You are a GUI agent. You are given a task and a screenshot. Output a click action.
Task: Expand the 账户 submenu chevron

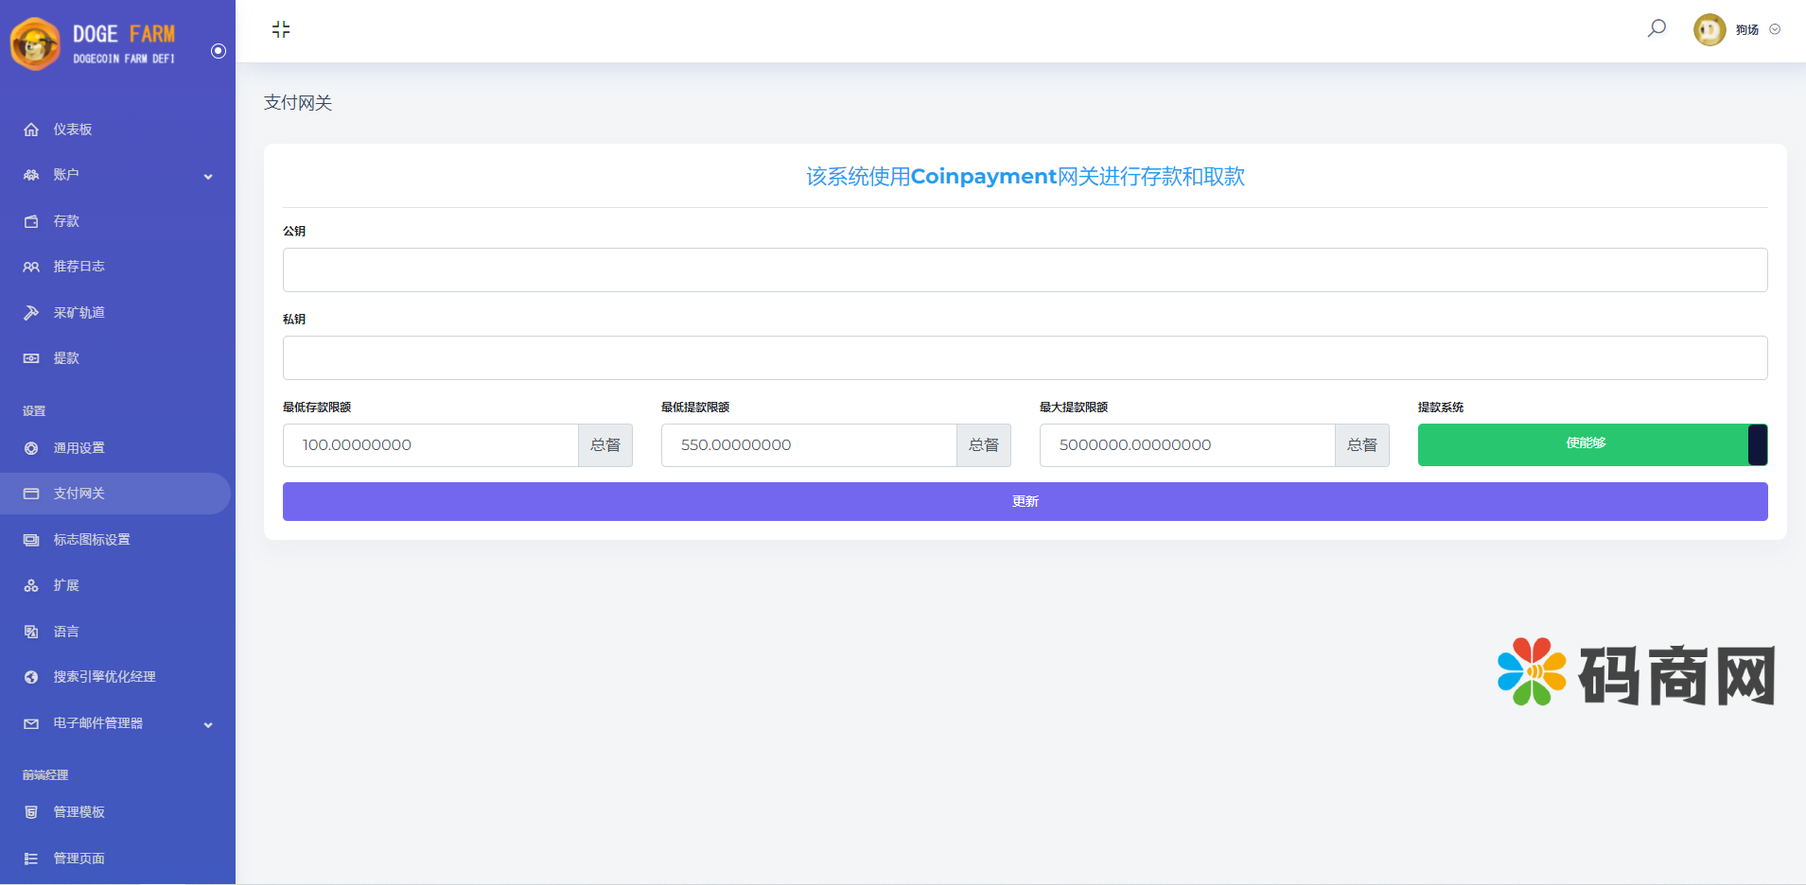pos(208,176)
